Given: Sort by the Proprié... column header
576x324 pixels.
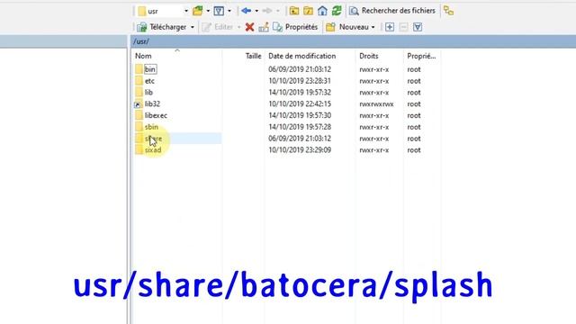Looking at the screenshot, I should click(421, 56).
